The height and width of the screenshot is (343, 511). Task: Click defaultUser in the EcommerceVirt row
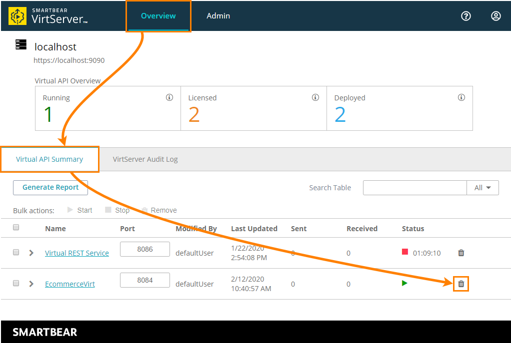click(194, 284)
